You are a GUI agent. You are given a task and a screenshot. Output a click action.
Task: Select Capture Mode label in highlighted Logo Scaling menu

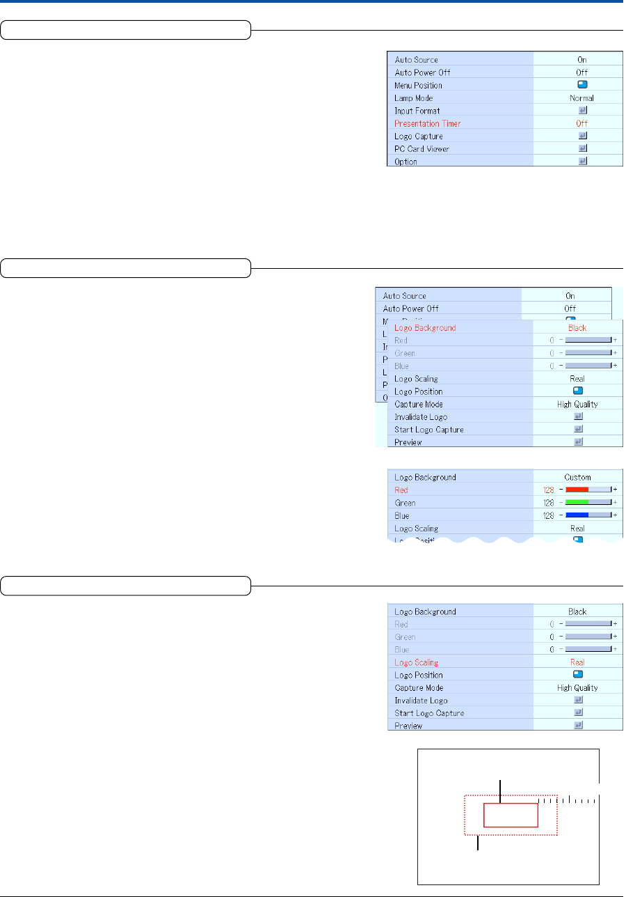(x=418, y=687)
